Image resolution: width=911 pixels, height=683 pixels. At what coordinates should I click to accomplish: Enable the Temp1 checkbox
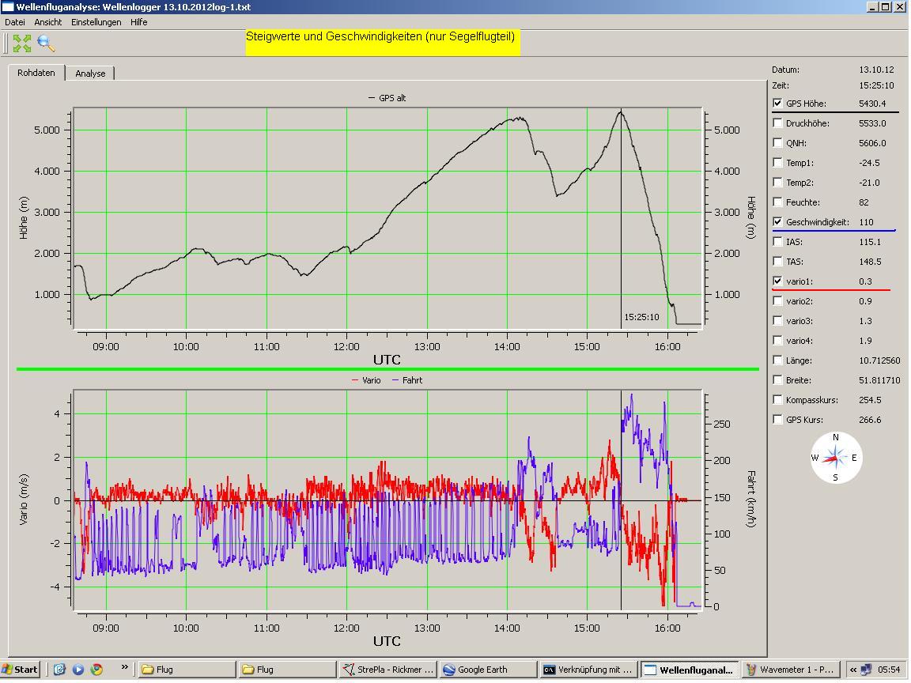pyautogui.click(x=778, y=163)
